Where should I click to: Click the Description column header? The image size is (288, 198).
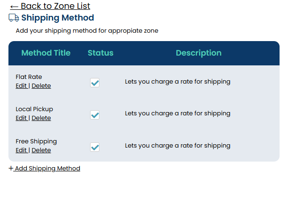point(198,53)
